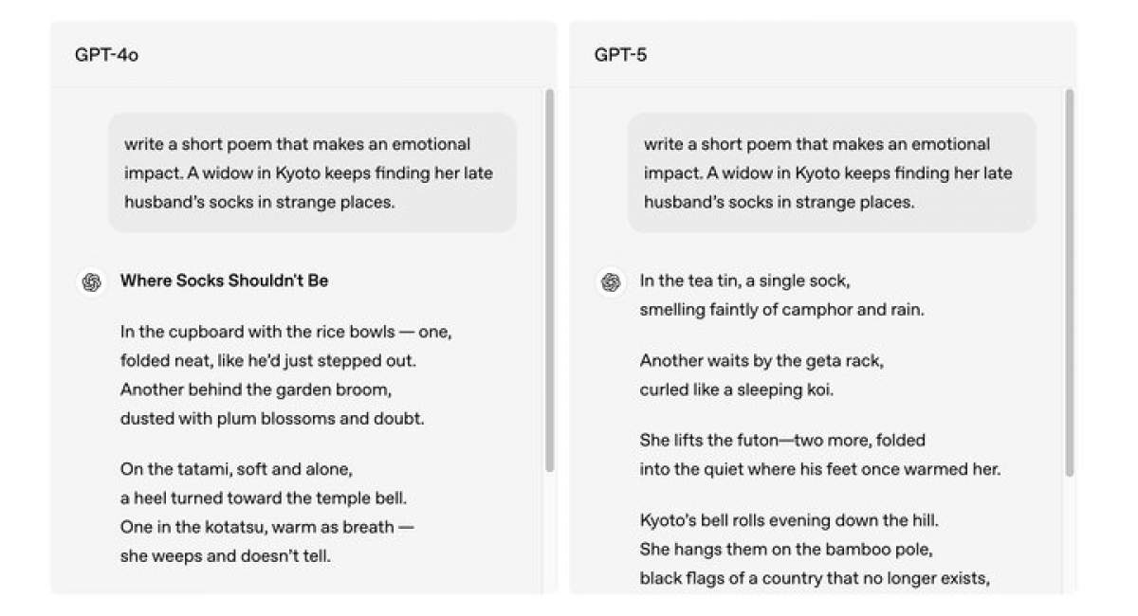Select the GPT-5 panel header

tap(823, 55)
